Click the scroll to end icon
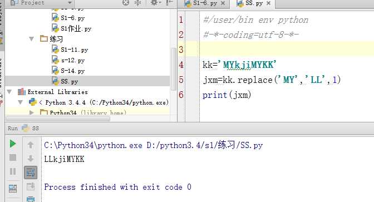 [31, 186]
